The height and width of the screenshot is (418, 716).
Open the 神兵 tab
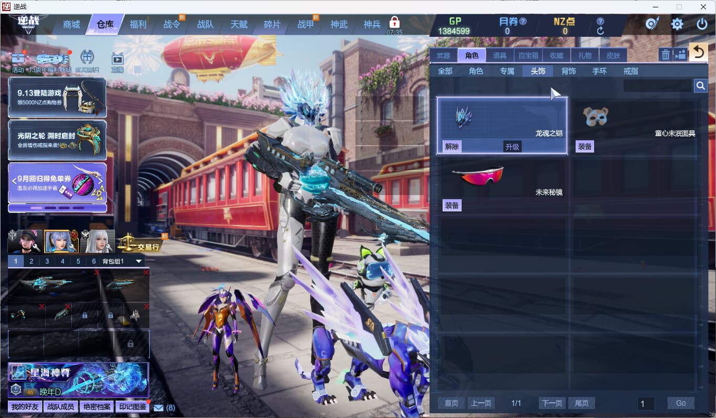pyautogui.click(x=372, y=24)
